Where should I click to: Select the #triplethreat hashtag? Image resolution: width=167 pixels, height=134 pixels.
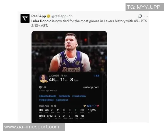46,100
